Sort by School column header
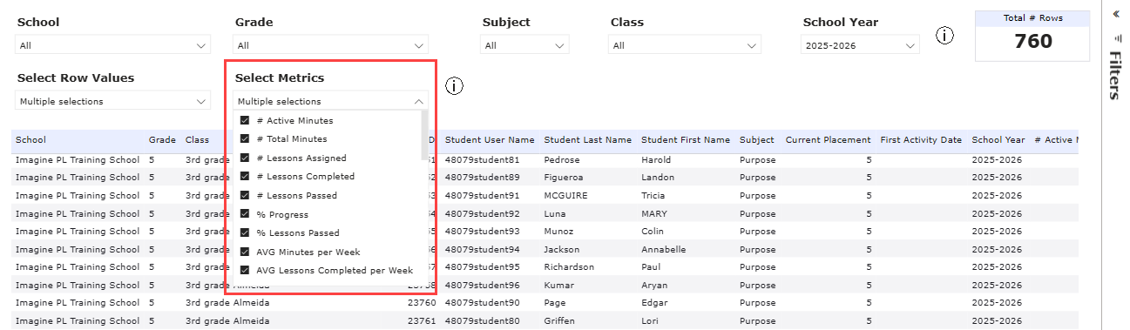The width and height of the screenshot is (1130, 330). click(x=31, y=139)
